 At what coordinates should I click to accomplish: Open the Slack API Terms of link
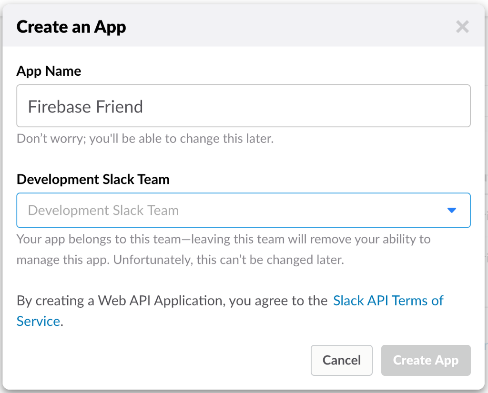point(388,301)
